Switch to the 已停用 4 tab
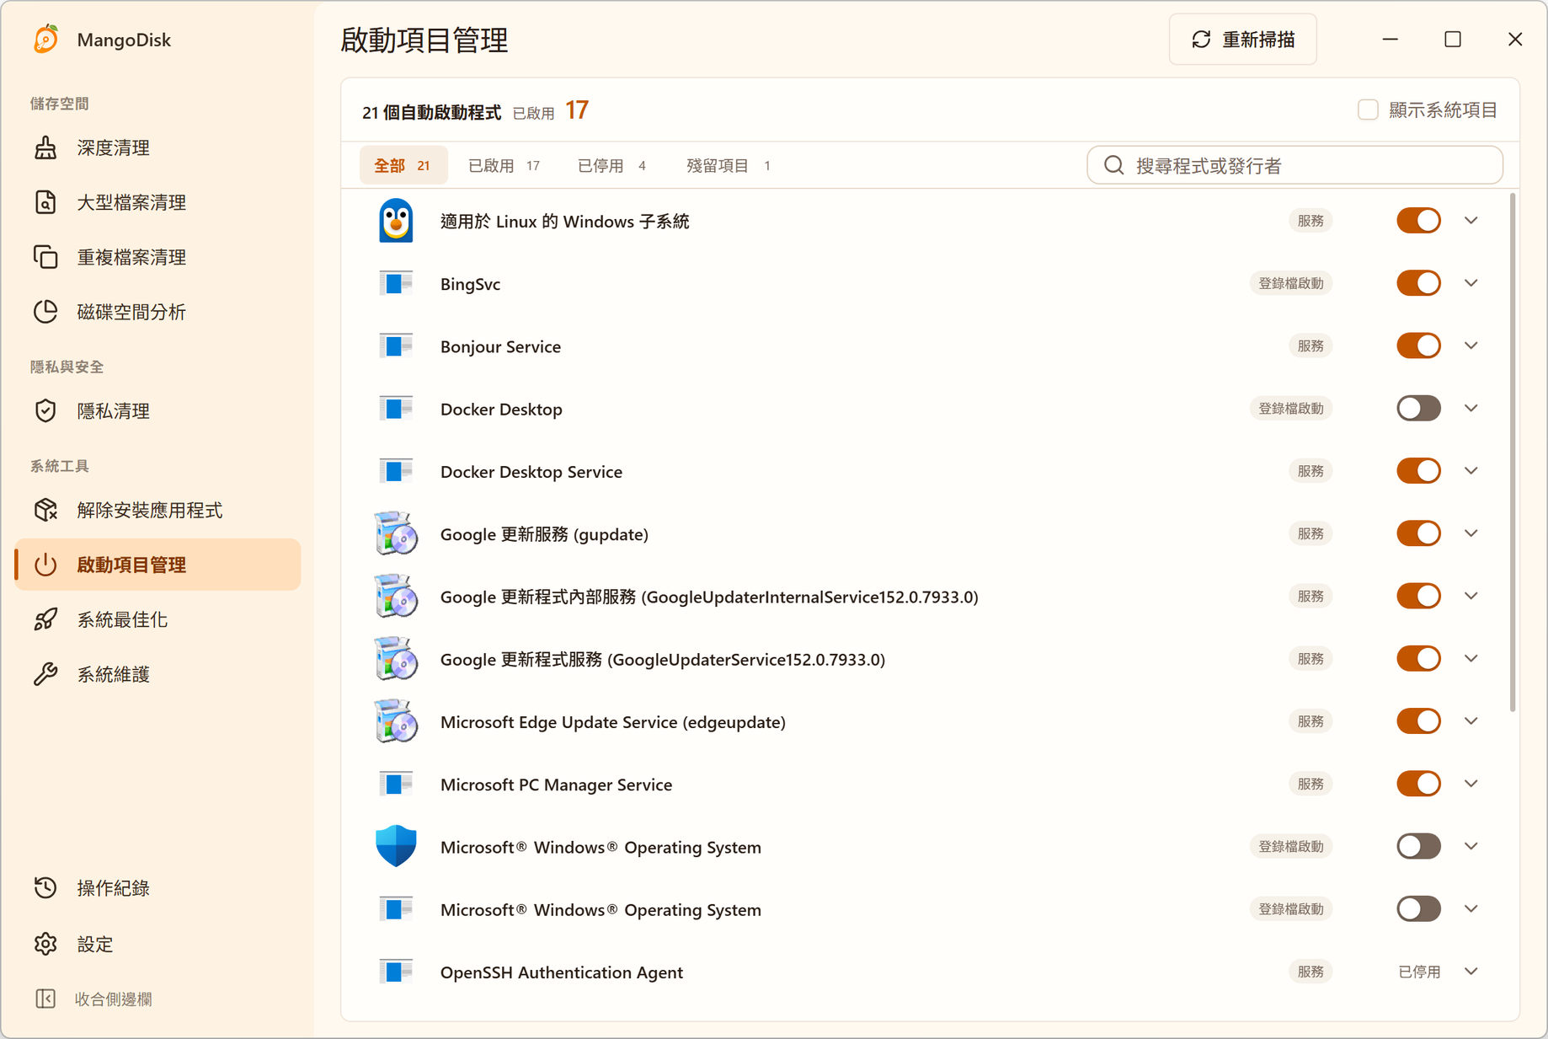The height and width of the screenshot is (1039, 1548). tap(611, 165)
